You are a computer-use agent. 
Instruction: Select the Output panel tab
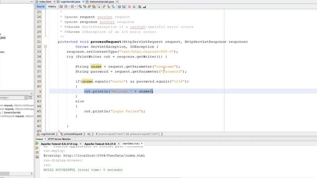click(39, 139)
